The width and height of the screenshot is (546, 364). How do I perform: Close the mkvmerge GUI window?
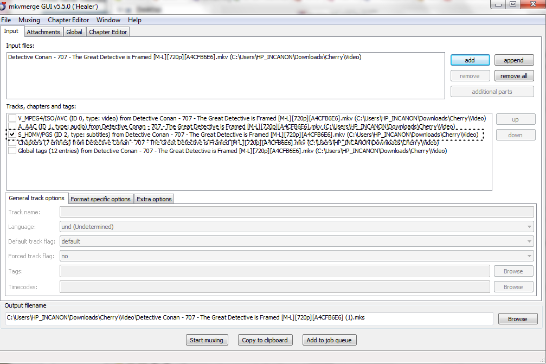pos(533,4)
